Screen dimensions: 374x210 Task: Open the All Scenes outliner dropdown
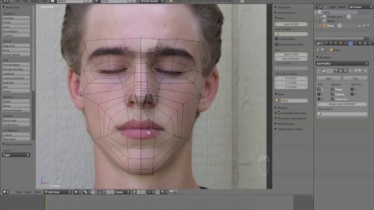[361, 7]
